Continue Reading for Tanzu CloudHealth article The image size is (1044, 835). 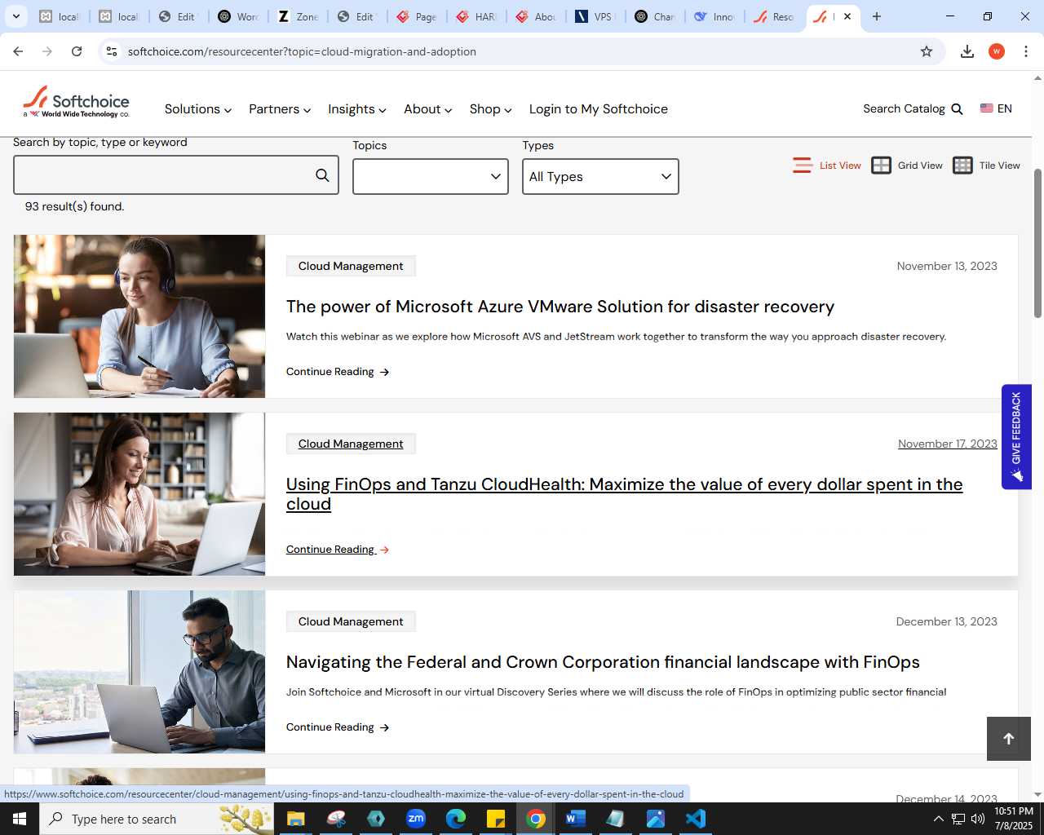[338, 550]
